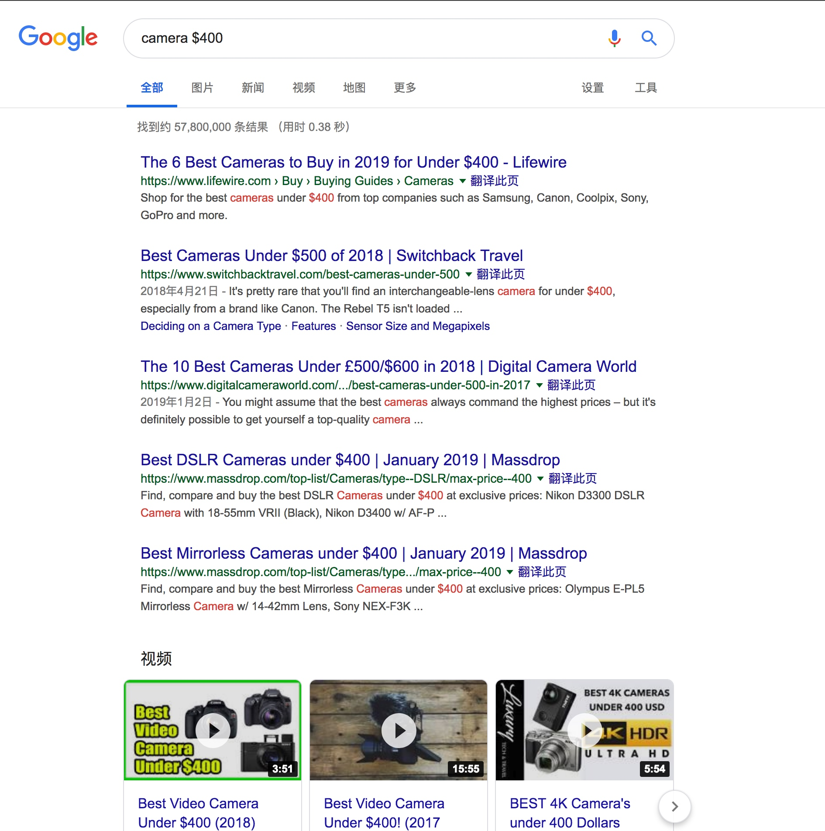Open Best Mirrorless Cameras under $400 Massdrop
This screenshot has height=831, width=825.
point(364,553)
